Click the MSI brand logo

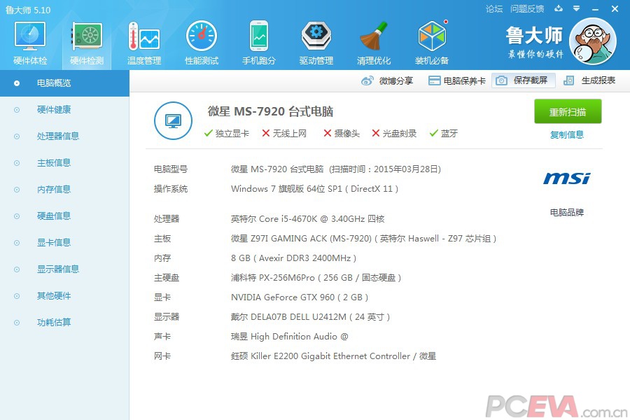point(566,178)
